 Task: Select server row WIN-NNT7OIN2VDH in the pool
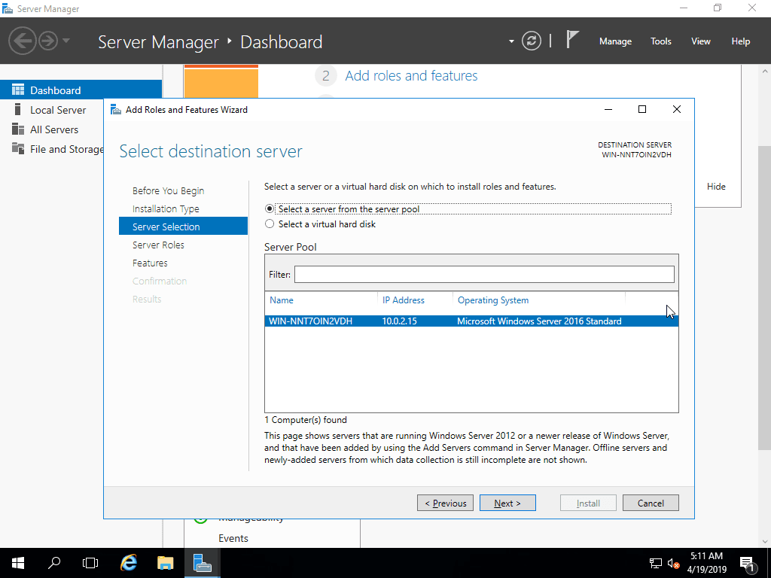[471, 321]
